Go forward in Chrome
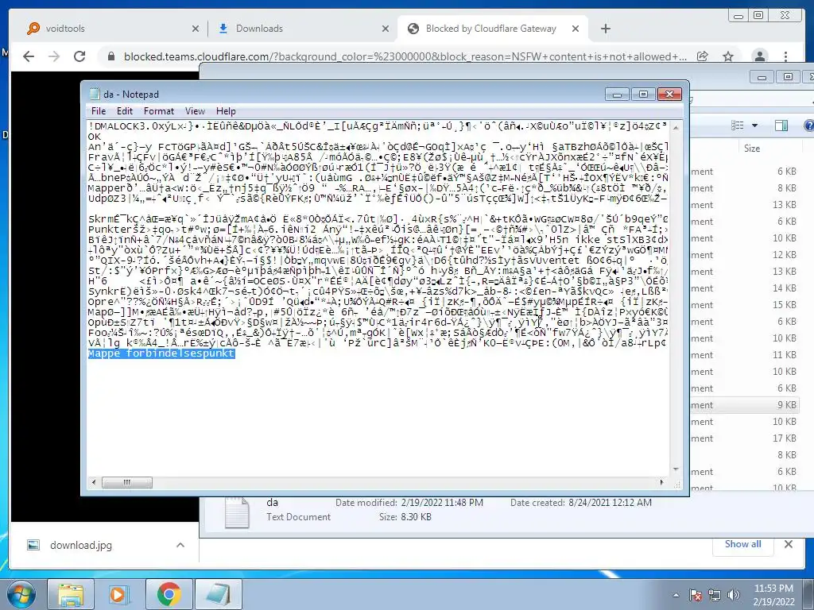Viewport: 814px width, 610px height. point(54,56)
